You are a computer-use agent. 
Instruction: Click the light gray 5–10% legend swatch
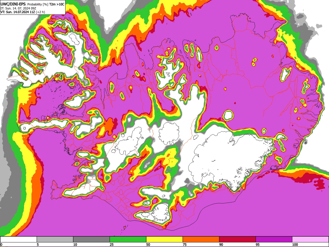click(55, 240)
